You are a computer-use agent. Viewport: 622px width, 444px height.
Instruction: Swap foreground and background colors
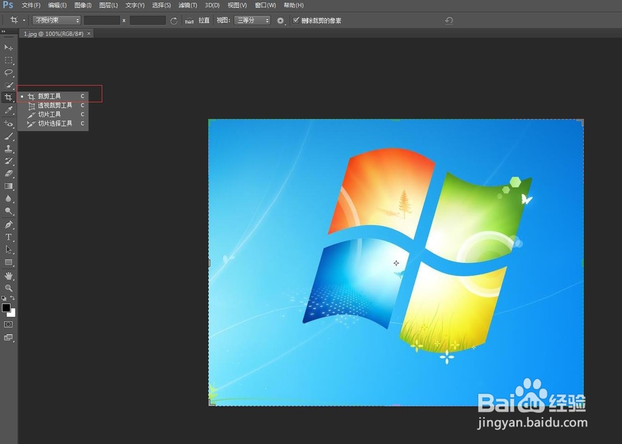(x=12, y=298)
